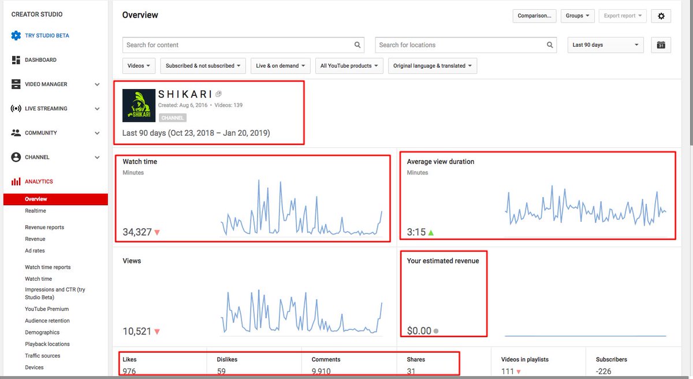
Task: Click the external link icon beside SHIKARI
Action: (x=219, y=94)
